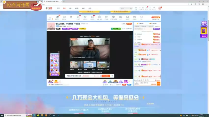
Task: Click the alarm clock icon in streamer toolbar
Action: [x=106, y=17]
